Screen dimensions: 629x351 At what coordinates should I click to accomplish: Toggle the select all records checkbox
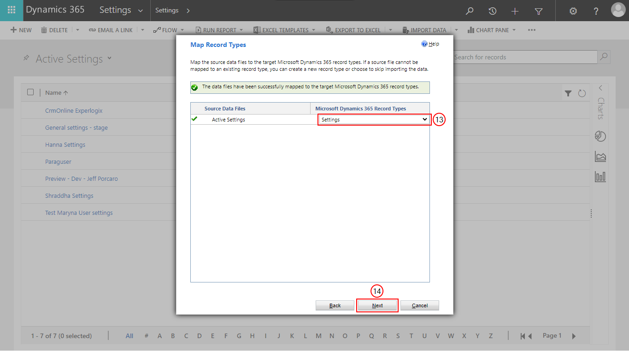30,92
